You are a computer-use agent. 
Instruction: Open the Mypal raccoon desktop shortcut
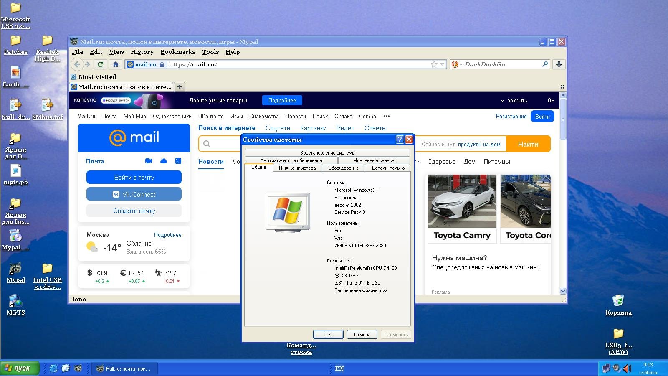15,272
